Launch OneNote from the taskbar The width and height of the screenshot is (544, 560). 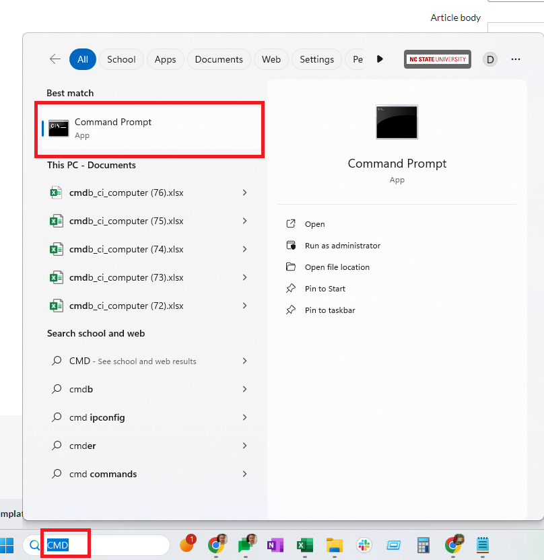pyautogui.click(x=275, y=545)
